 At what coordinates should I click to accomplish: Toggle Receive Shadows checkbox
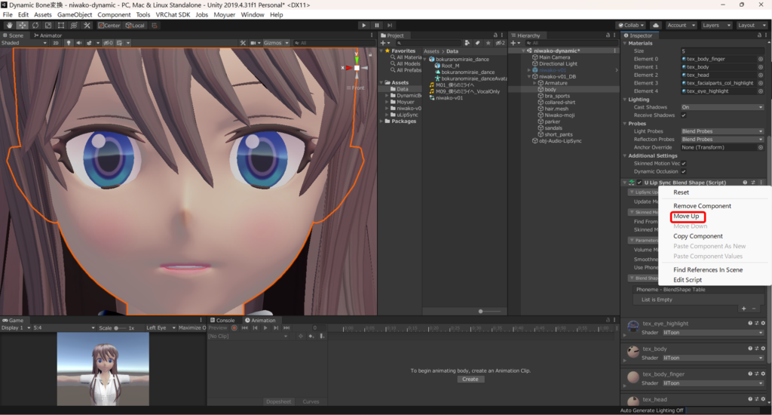click(x=684, y=115)
